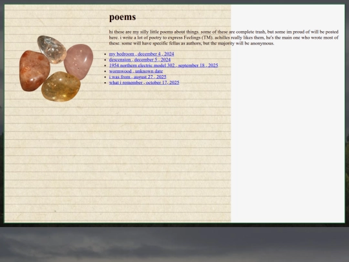Open 'i was from, august 27, 2025' link

coord(138,77)
